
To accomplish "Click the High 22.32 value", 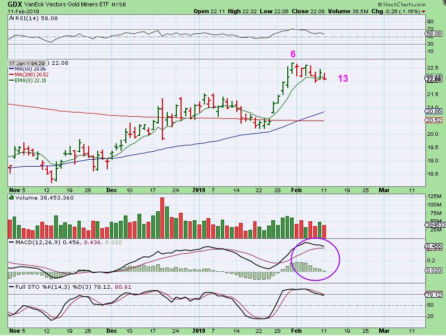I will click(x=242, y=11).
